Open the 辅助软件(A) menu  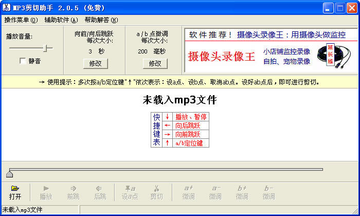tap(61, 20)
